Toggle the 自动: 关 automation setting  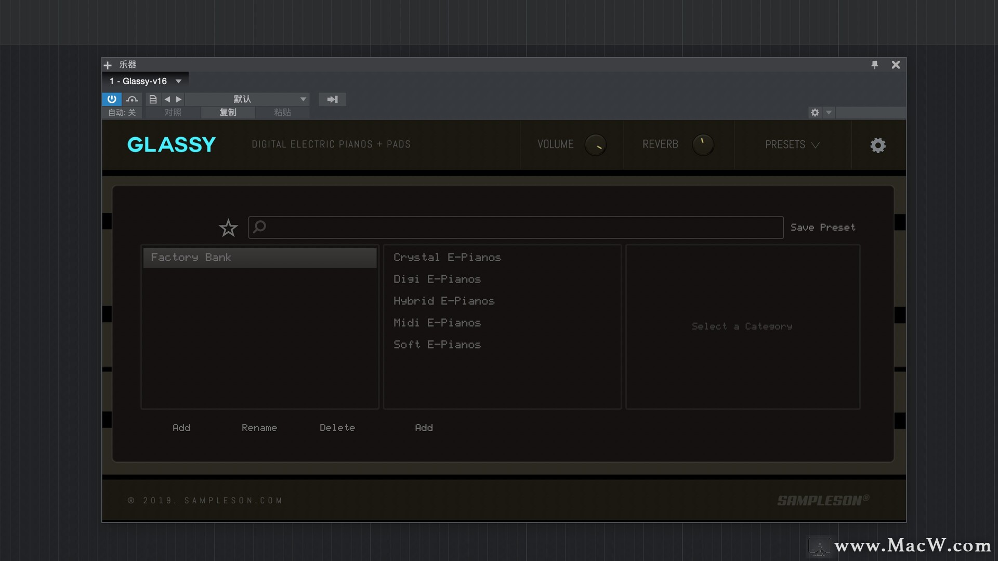pyautogui.click(x=122, y=112)
